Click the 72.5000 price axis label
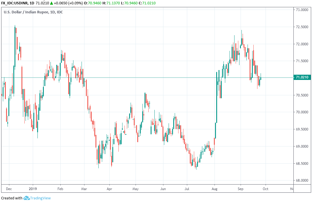This screenshot has height=202, width=312. click(x=302, y=27)
